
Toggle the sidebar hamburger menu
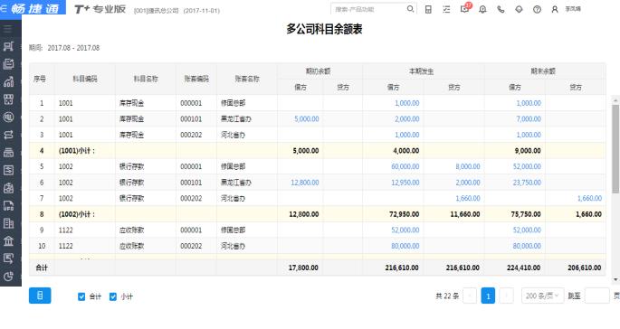pos(8,29)
